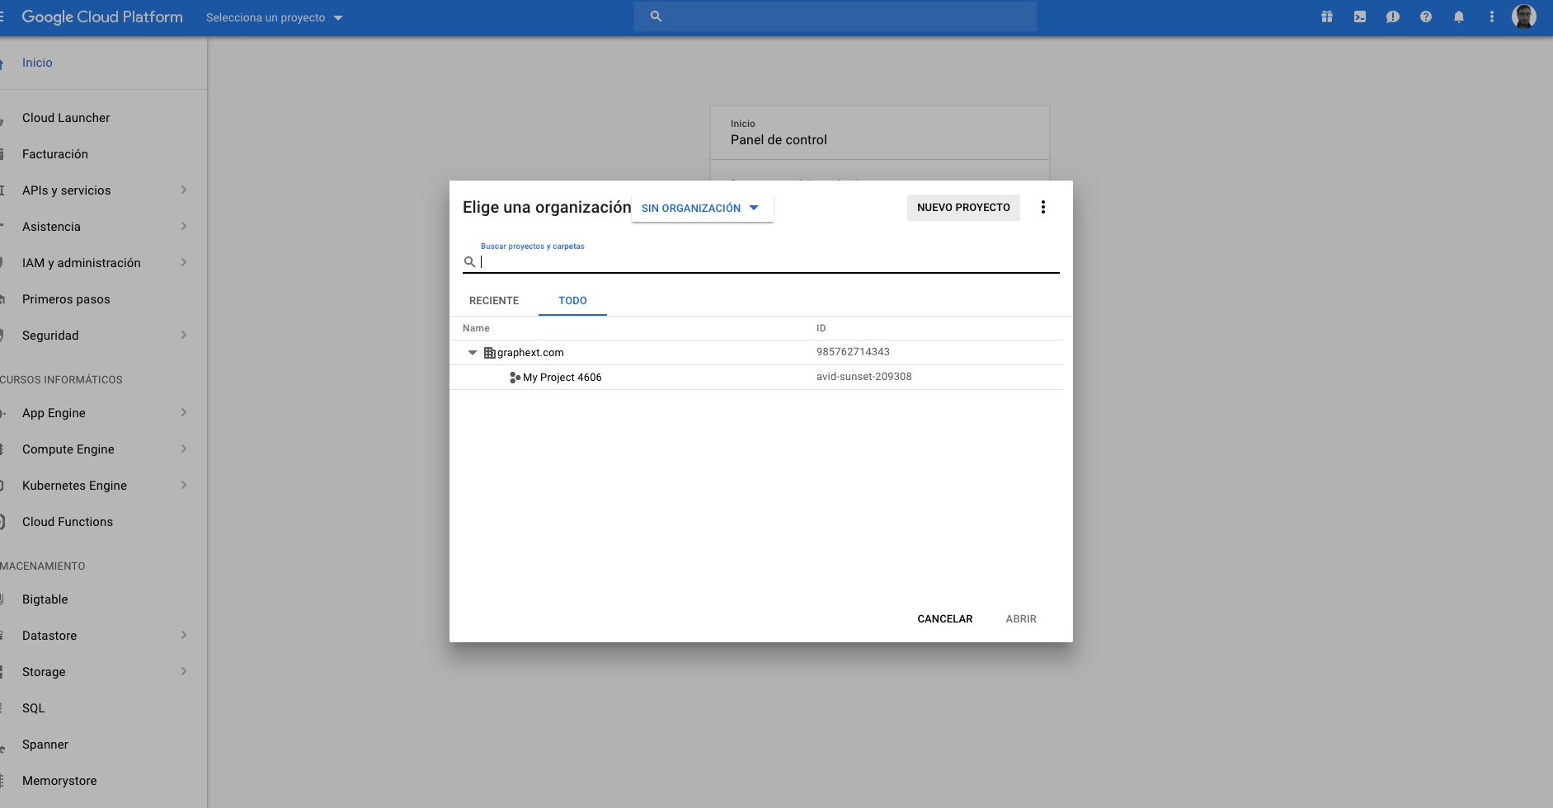Click the My Project 4606 project icon
The height and width of the screenshot is (808, 1553).
pyautogui.click(x=515, y=378)
